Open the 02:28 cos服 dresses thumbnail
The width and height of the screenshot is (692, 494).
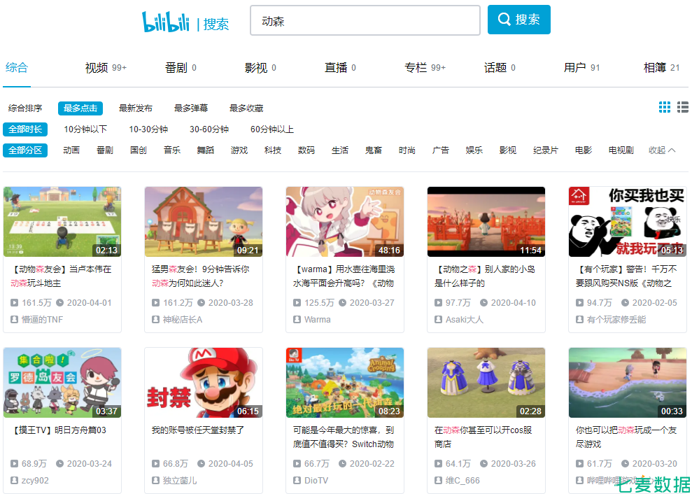click(x=486, y=383)
